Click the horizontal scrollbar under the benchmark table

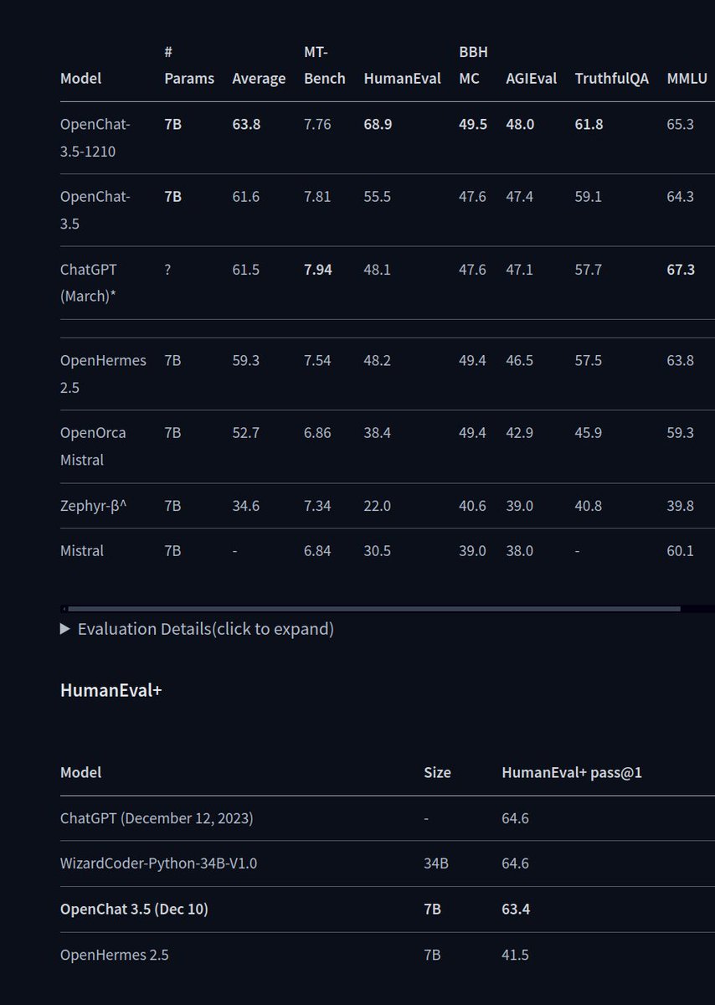(x=374, y=609)
